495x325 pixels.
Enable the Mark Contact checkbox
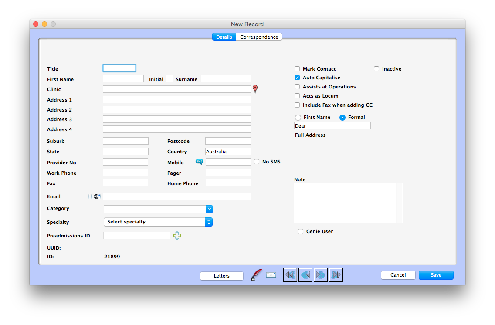(297, 68)
